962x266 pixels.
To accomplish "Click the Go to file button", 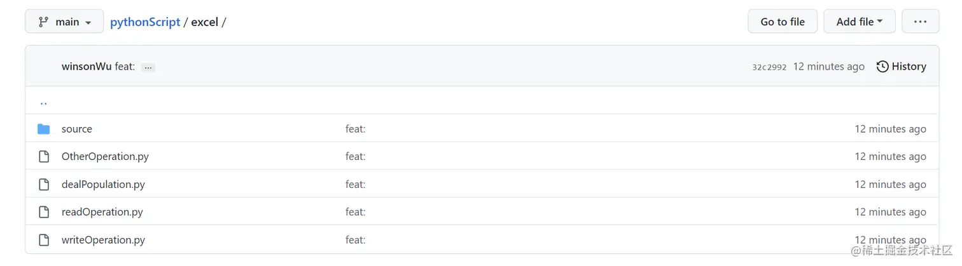I will (783, 22).
